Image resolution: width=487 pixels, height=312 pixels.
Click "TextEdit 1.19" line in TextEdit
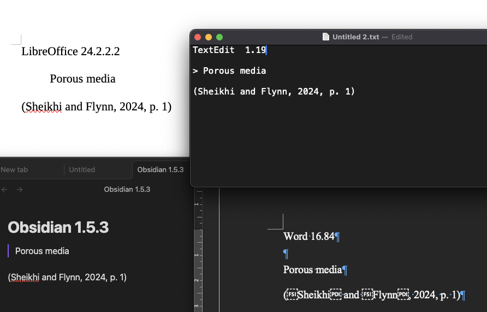[x=229, y=50]
